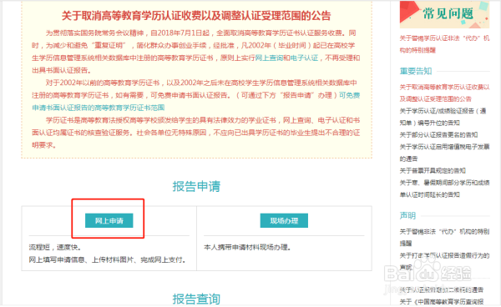The width and height of the screenshot is (501, 307).
Task: Open 关于学历认证启用增值税电子发票的通告 link
Action: pos(444,153)
